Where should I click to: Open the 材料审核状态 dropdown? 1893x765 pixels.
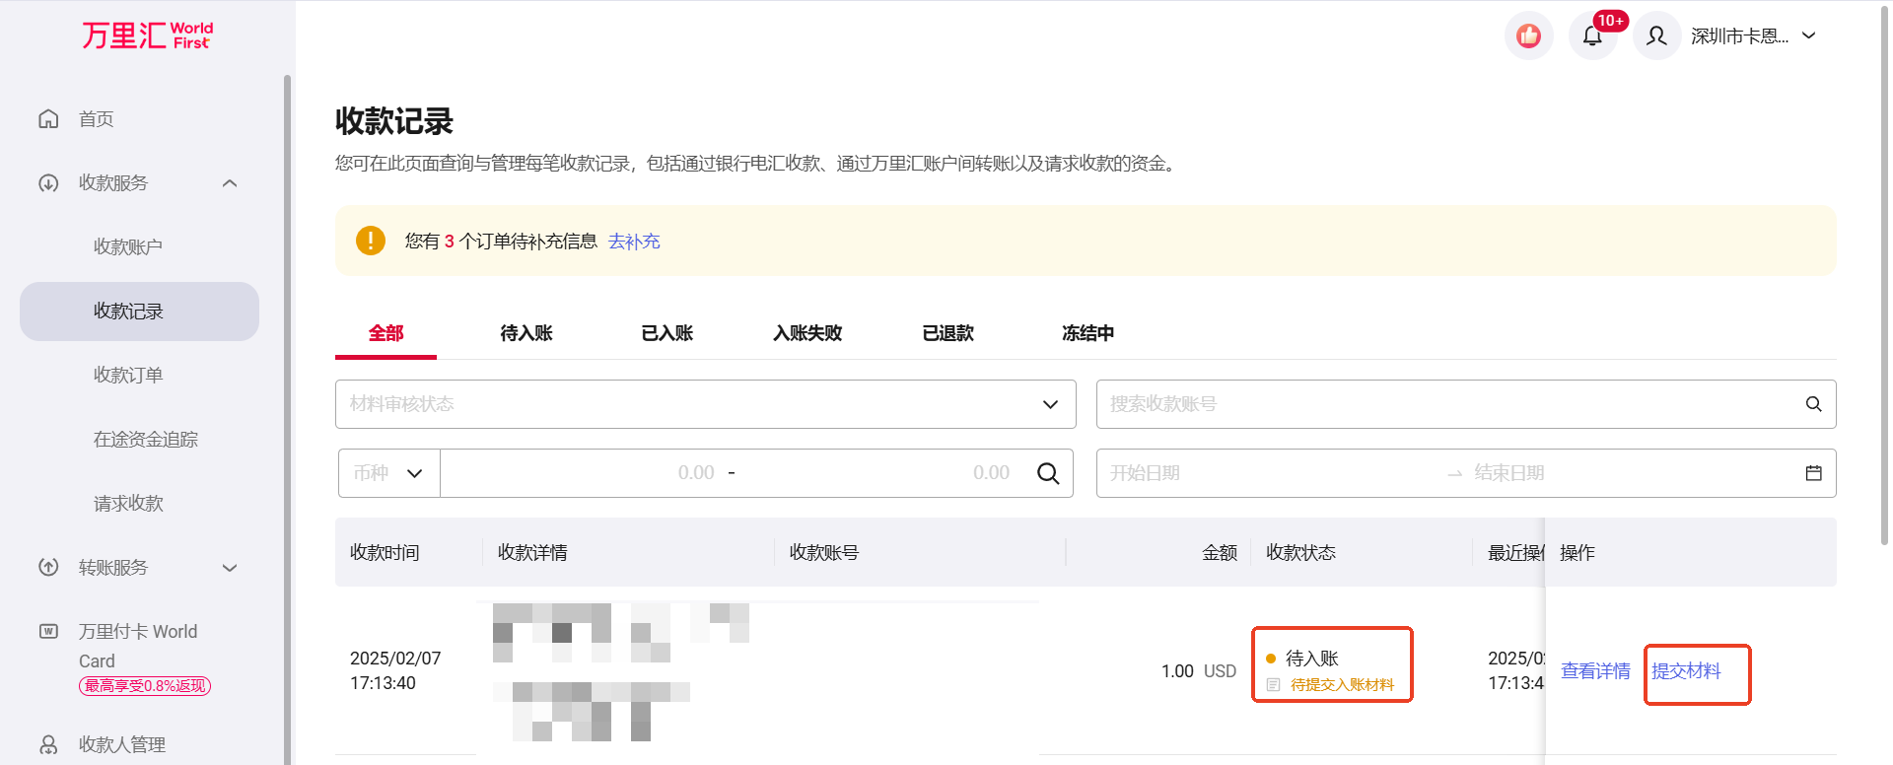tap(705, 404)
